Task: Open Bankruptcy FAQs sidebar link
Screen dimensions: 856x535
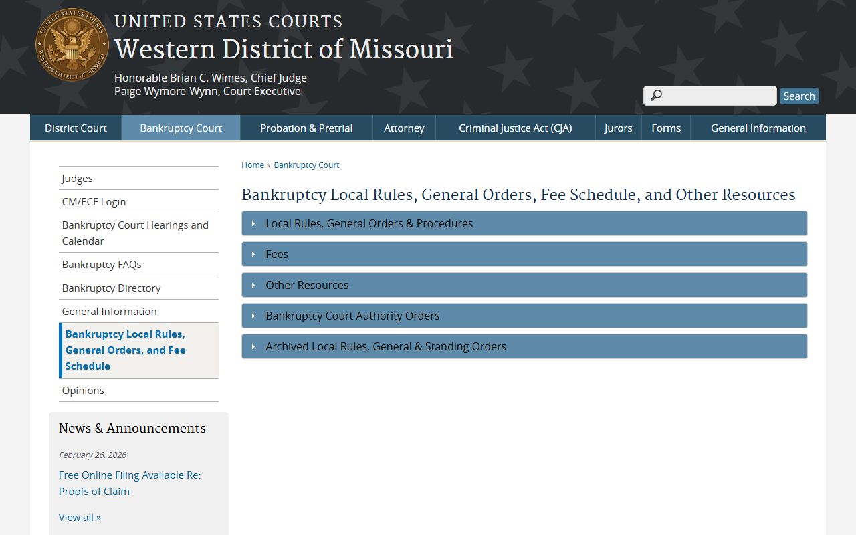Action: (138, 264)
